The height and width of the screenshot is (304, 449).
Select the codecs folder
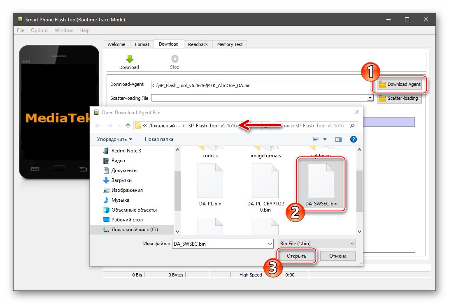tap(210, 152)
